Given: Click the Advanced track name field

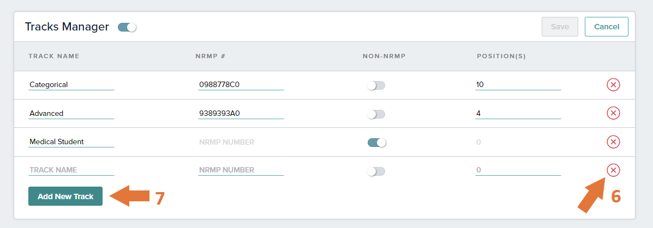Looking at the screenshot, I should pyautogui.click(x=71, y=113).
